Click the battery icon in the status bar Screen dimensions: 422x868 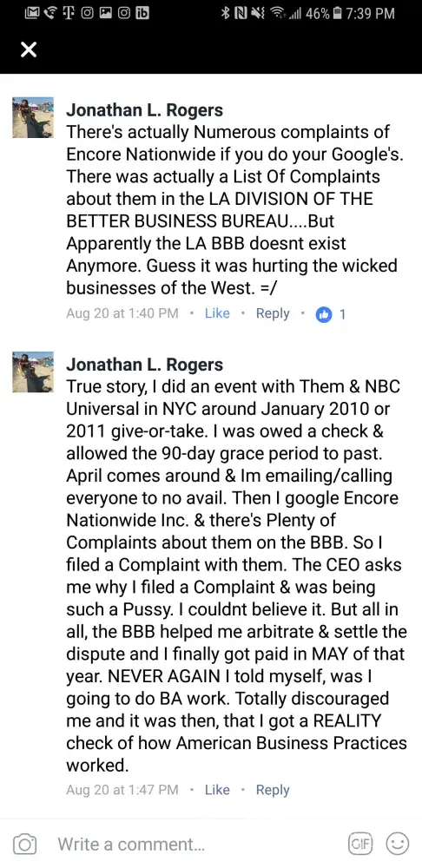pos(336,13)
